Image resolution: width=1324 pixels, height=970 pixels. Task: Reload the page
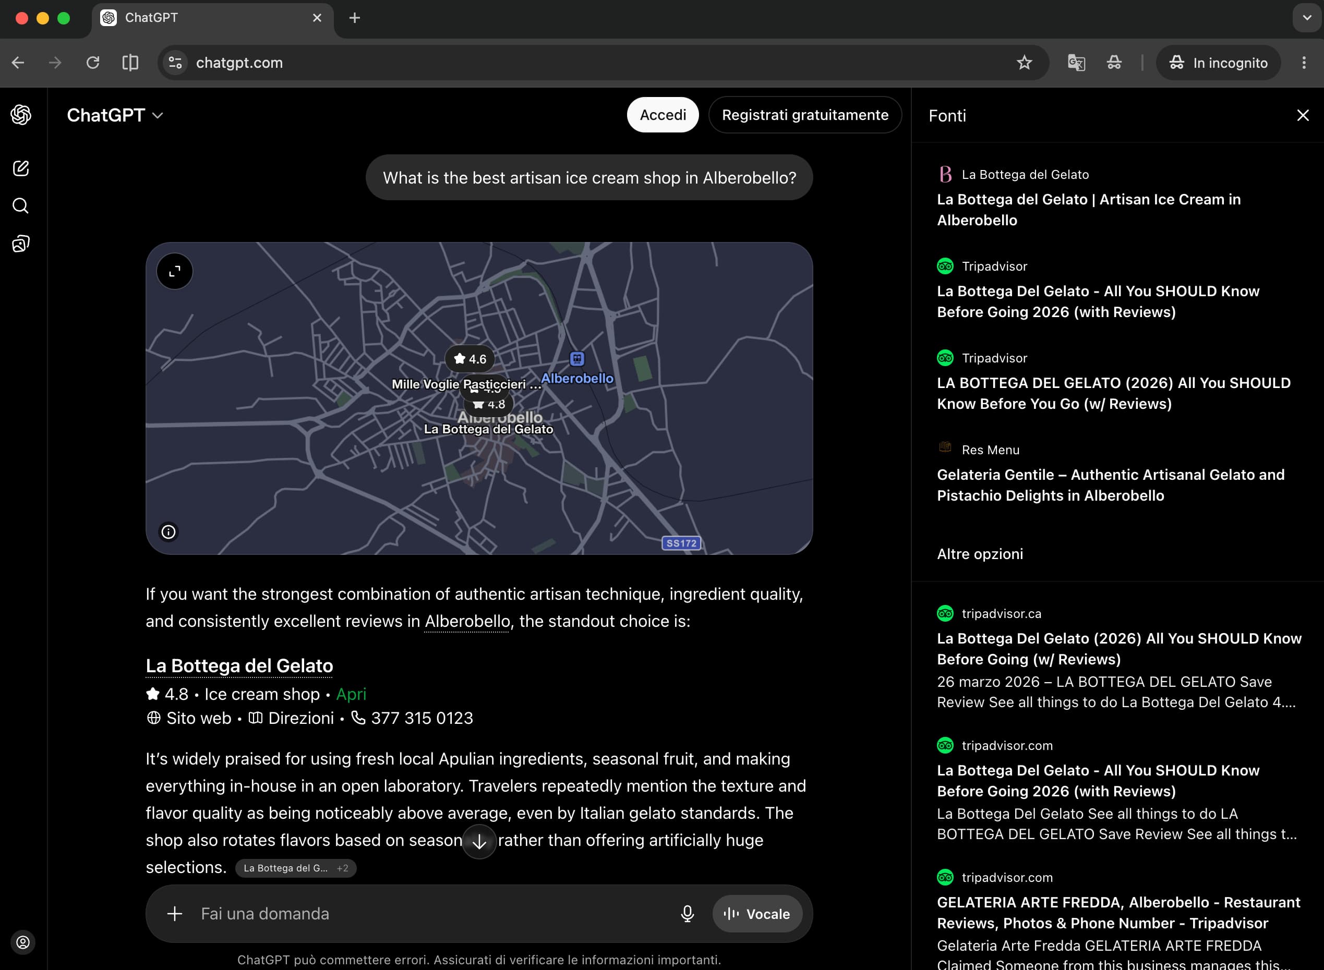tap(93, 63)
